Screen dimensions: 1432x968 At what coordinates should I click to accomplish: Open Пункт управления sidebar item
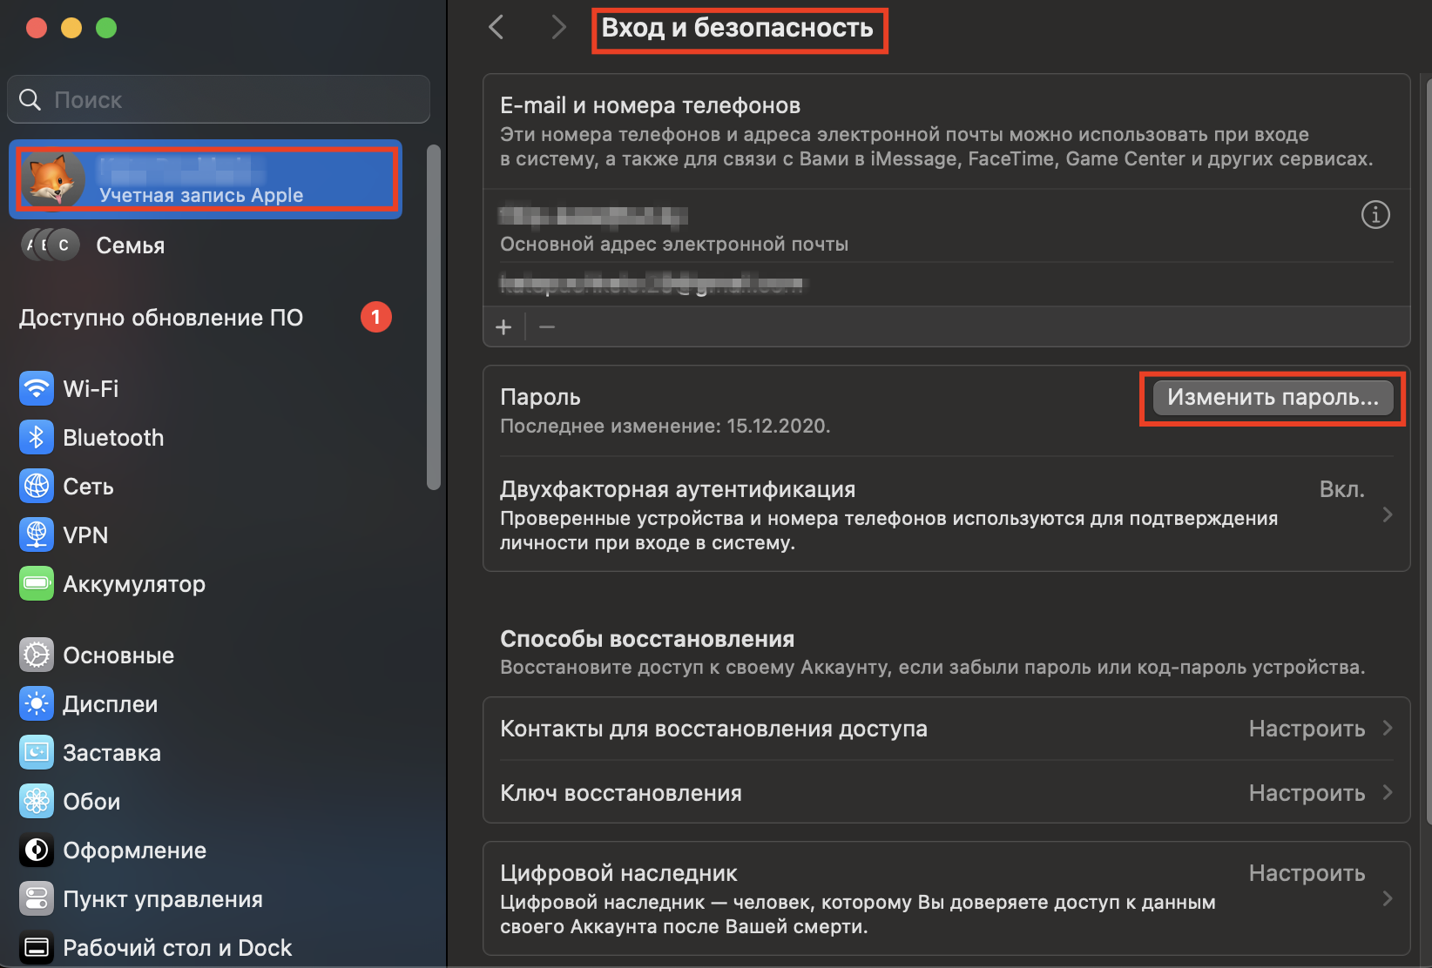pos(162,899)
